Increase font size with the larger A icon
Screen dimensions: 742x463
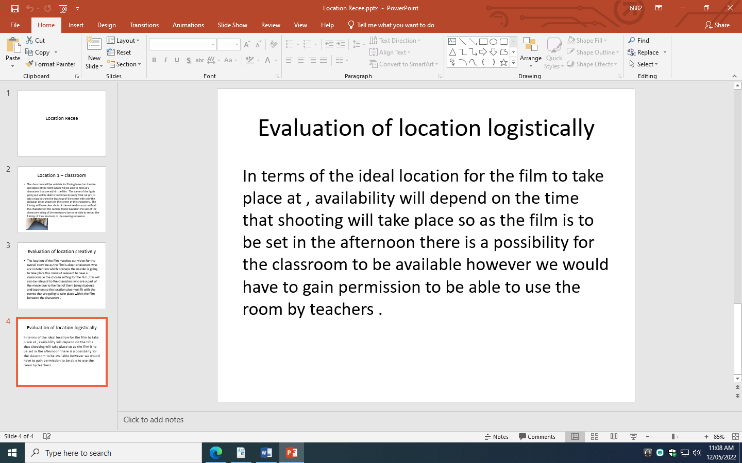point(247,45)
